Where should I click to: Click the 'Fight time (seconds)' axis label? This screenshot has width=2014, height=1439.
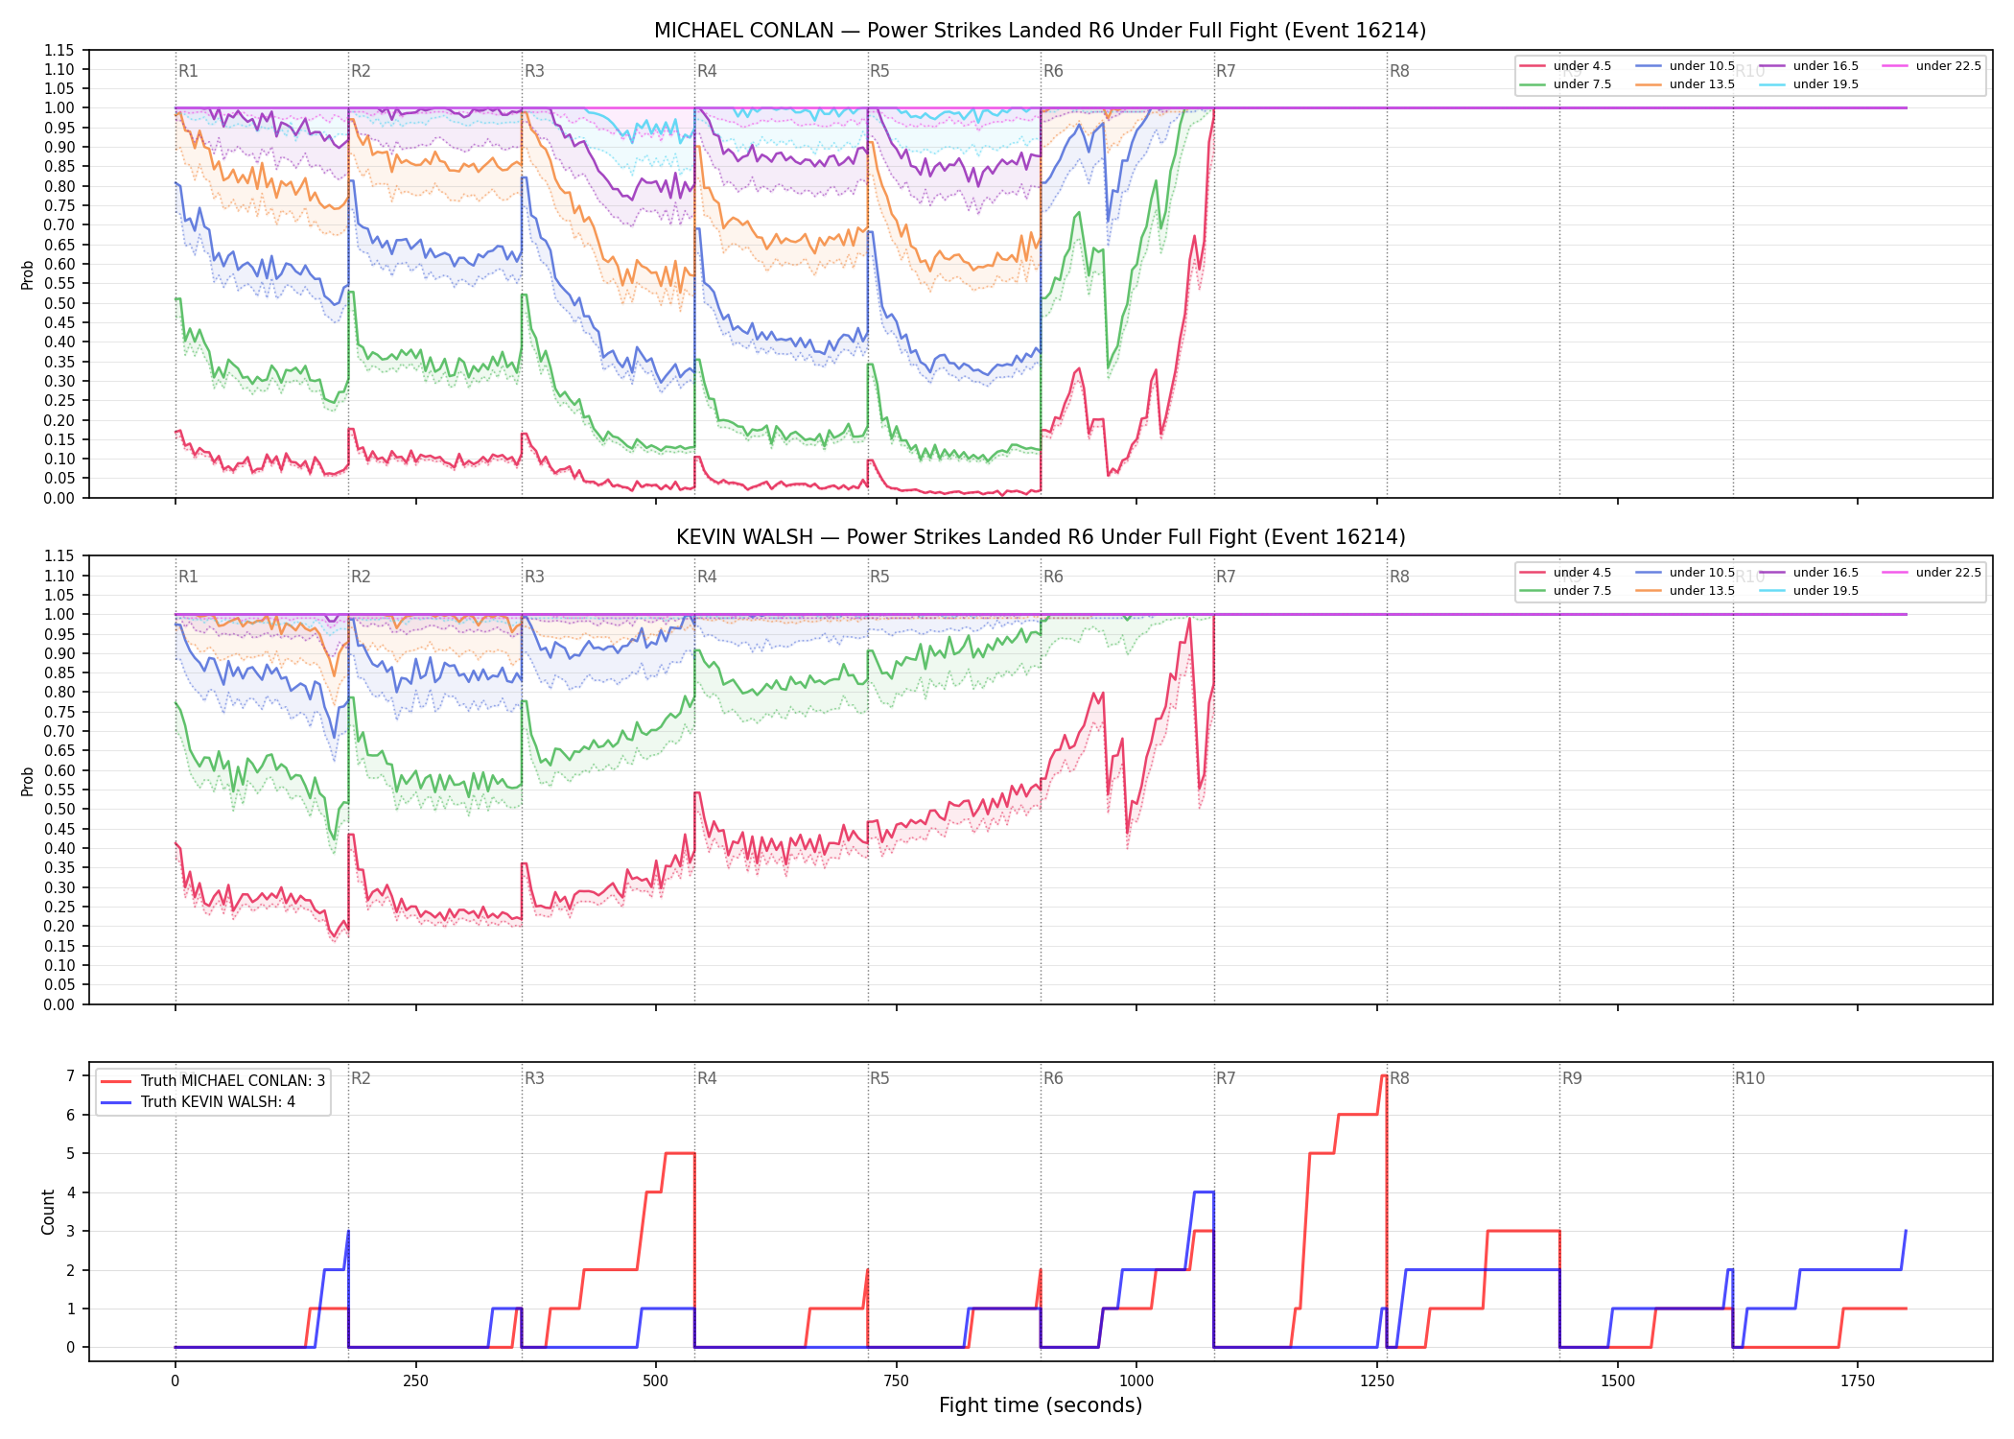[x=1041, y=1405]
